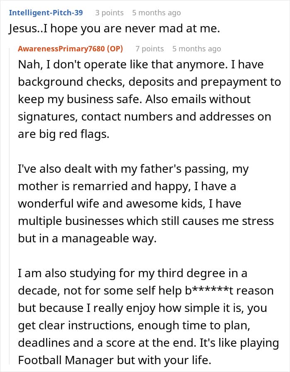This screenshot has height=372, width=290.
Task: Click the 'Nah, I don't operate like that' line
Action: [x=141, y=64]
